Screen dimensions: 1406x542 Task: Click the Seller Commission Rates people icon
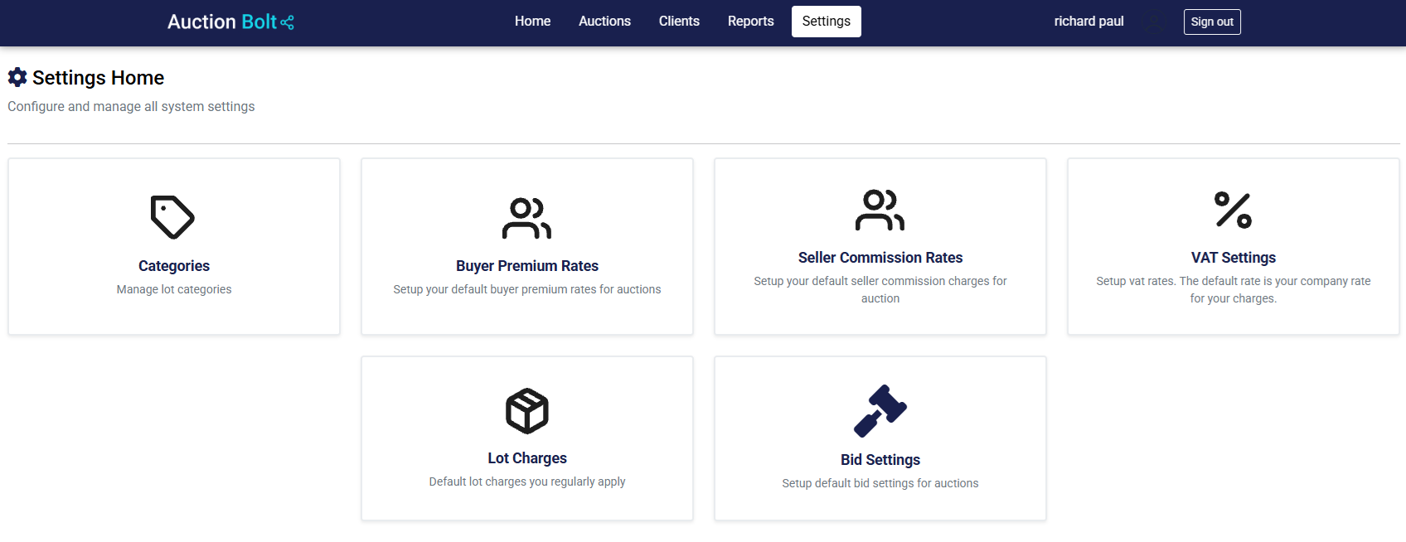pyautogui.click(x=880, y=210)
